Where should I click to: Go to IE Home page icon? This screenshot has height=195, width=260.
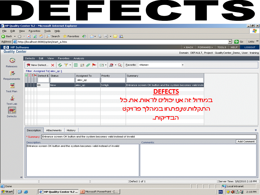point(41,36)
